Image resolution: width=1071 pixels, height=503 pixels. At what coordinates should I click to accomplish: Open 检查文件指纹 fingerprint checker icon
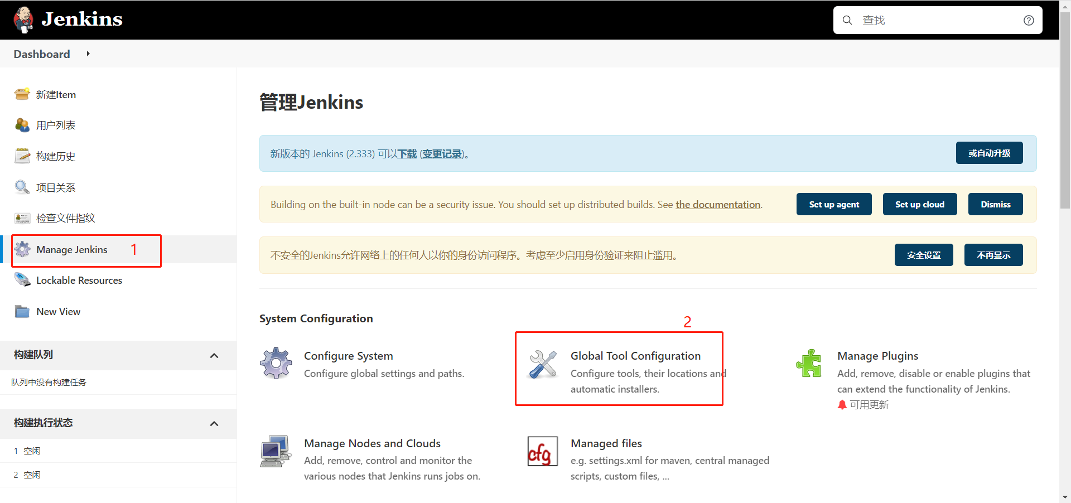point(22,218)
